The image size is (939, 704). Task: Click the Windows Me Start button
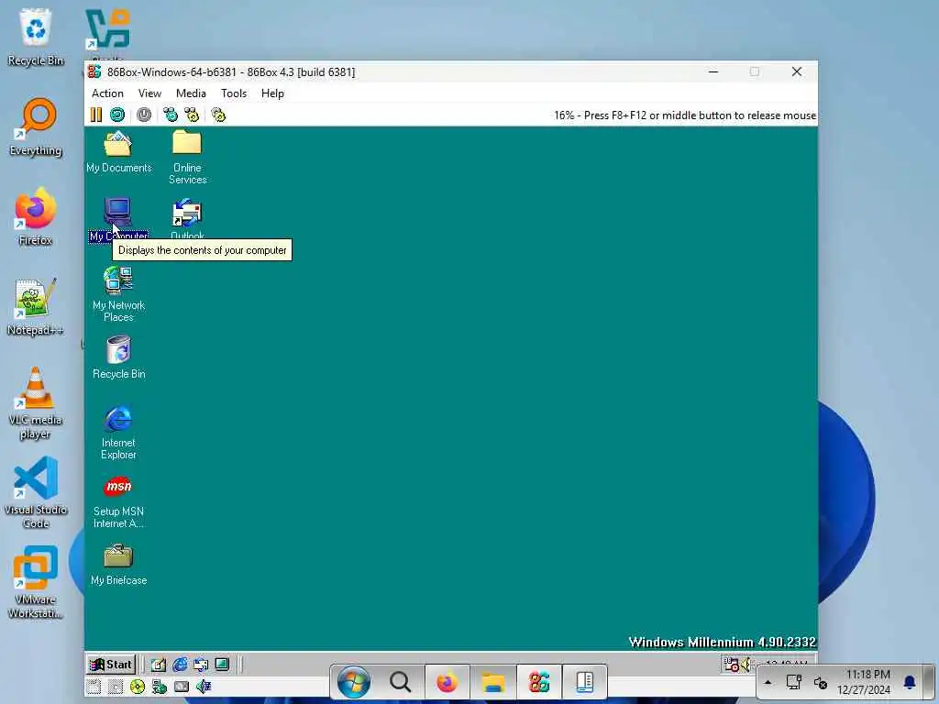click(111, 664)
